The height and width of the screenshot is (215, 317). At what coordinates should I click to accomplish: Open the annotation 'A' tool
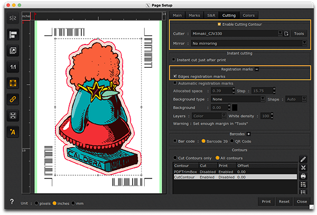(13, 132)
